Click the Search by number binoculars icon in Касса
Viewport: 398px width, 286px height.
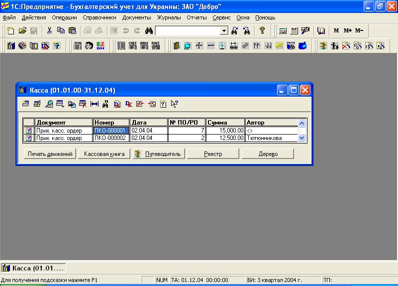[105, 104]
